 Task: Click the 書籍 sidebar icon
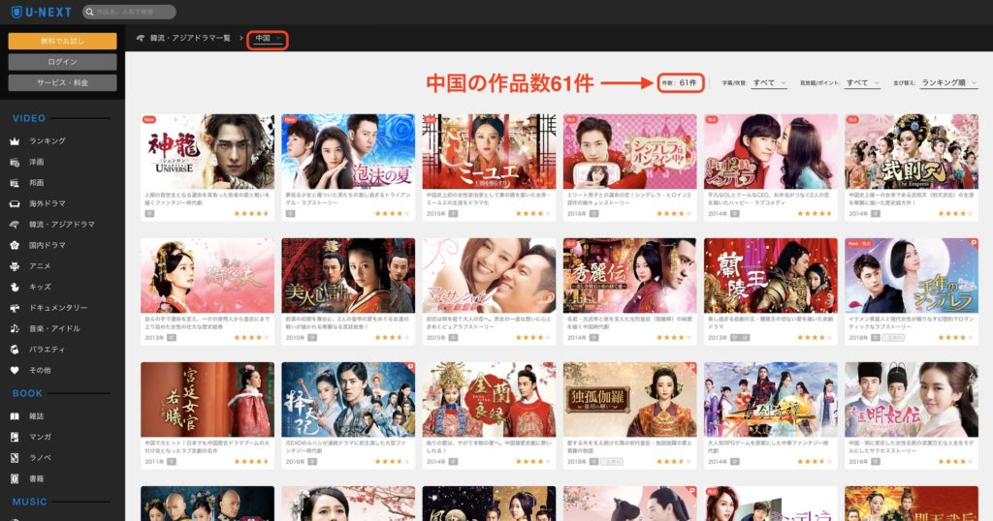pos(15,478)
